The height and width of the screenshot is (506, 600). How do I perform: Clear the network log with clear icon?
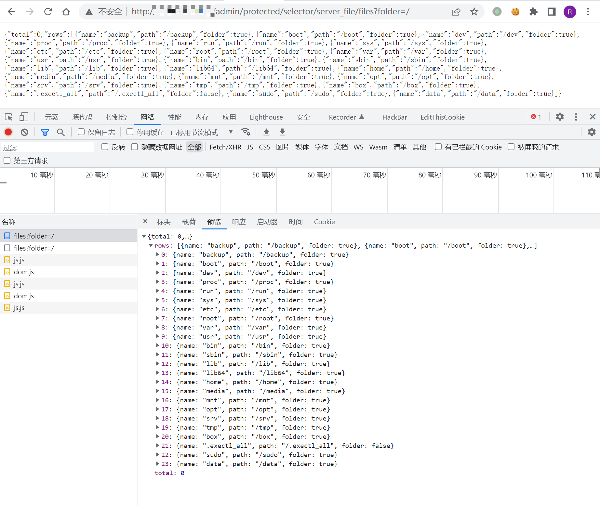(24, 132)
